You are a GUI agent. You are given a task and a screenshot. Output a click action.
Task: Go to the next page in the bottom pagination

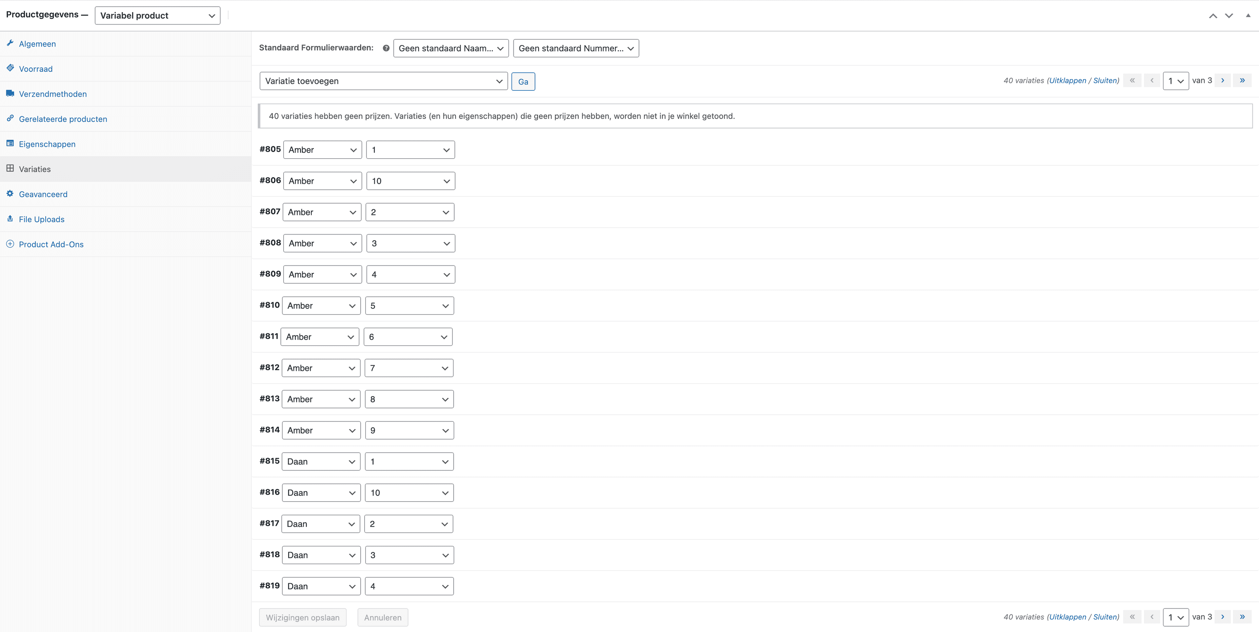(1223, 617)
